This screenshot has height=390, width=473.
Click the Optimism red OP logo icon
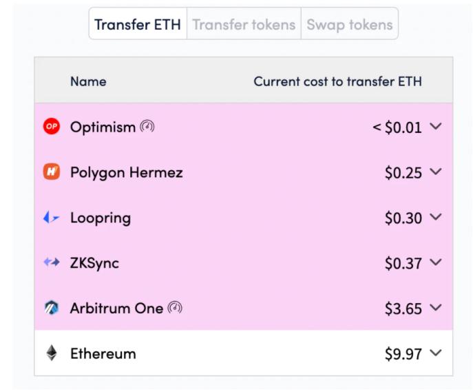[x=52, y=127]
